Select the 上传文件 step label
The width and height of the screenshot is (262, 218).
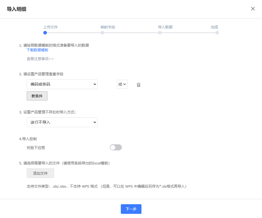click(x=50, y=27)
